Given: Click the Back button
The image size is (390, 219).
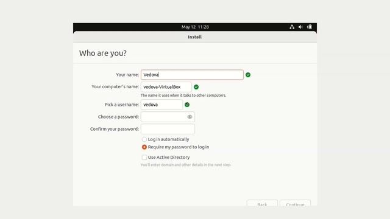Looking at the screenshot, I should pyautogui.click(x=262, y=203).
